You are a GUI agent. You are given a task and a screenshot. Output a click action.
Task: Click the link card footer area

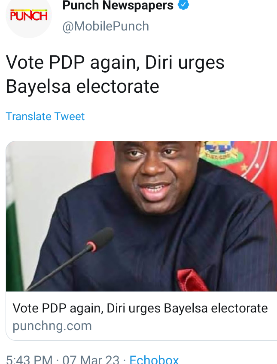[141, 316]
